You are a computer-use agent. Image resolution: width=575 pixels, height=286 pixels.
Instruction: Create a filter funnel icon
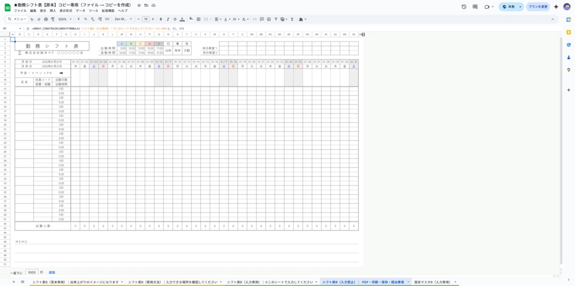[276, 19]
